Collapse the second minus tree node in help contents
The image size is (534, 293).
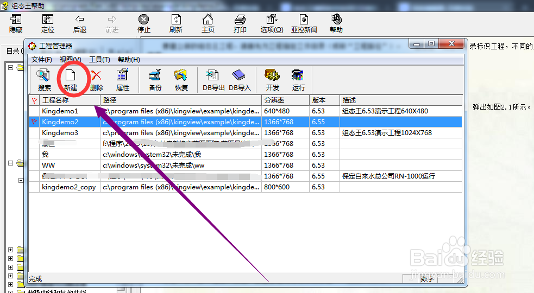click(10, 163)
